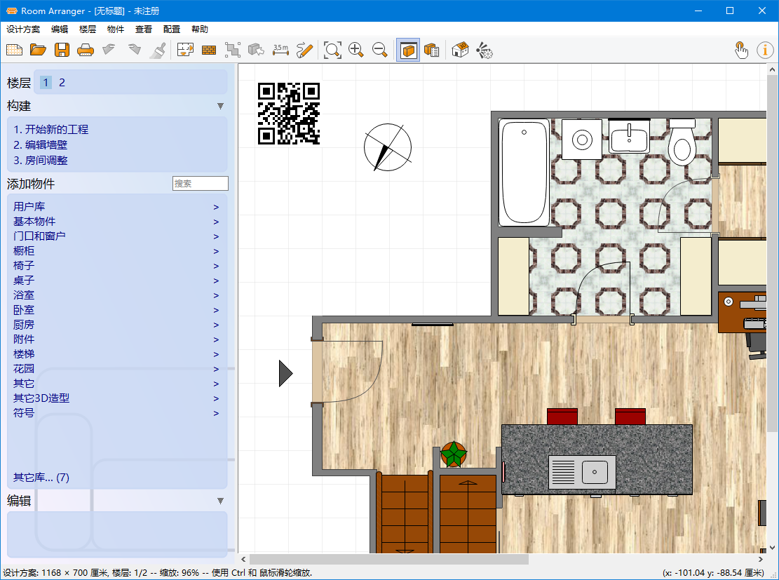
Task: Click the Save project floppy disk icon
Action: (62, 50)
